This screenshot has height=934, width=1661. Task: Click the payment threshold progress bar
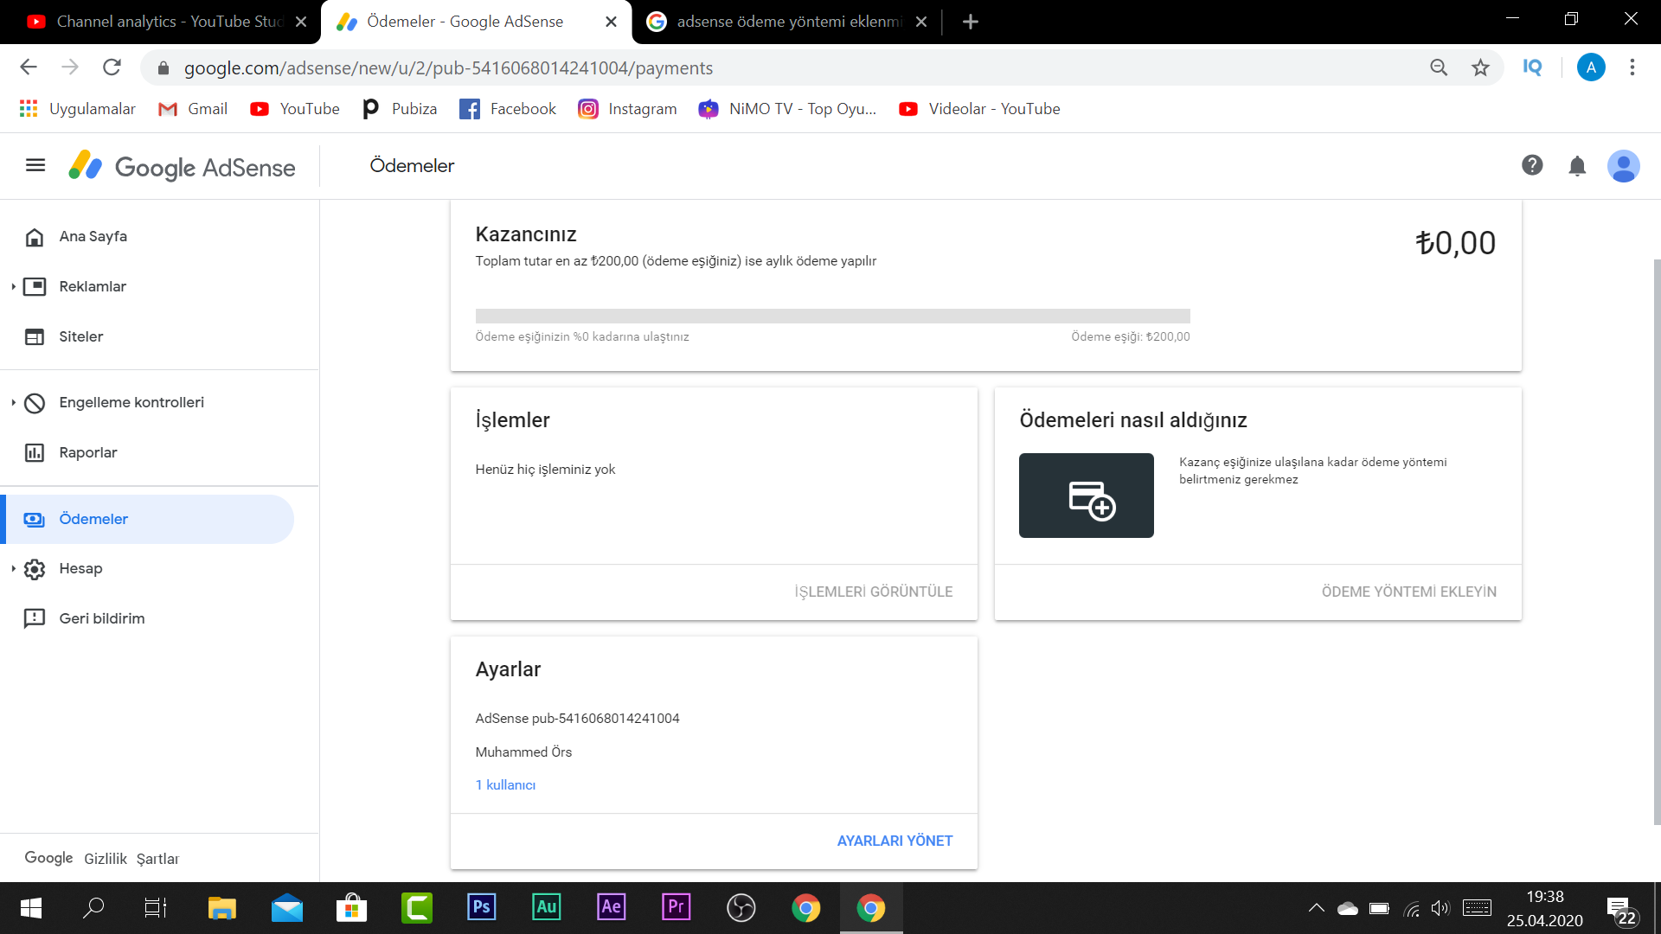coord(832,316)
